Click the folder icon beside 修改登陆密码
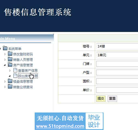 coord(10,54)
